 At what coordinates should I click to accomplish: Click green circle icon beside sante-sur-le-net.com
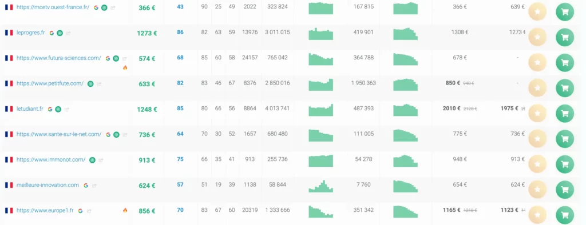click(116, 134)
